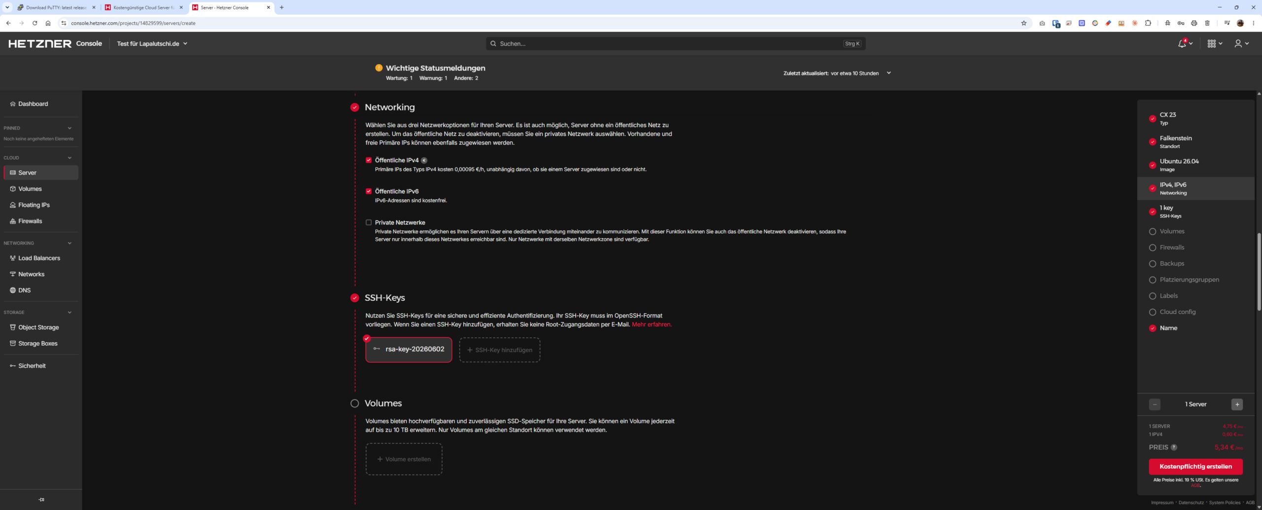Decrease server count with minus button
This screenshot has width=1262, height=510.
(1155, 405)
